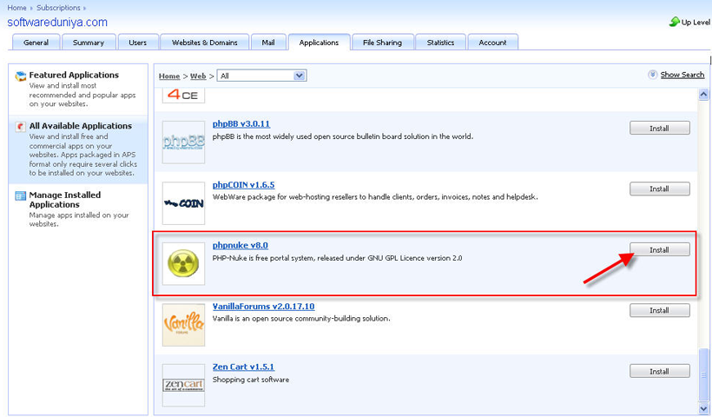Open the Websites & Domains tab
Image resolution: width=712 pixels, height=417 pixels.
204,43
